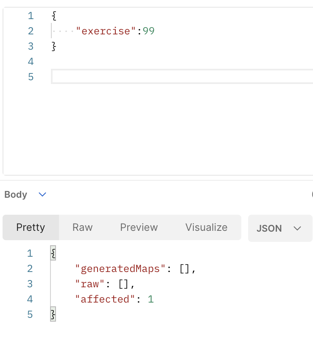Switch to the Pretty view tab
The image size is (313, 342).
[31, 227]
